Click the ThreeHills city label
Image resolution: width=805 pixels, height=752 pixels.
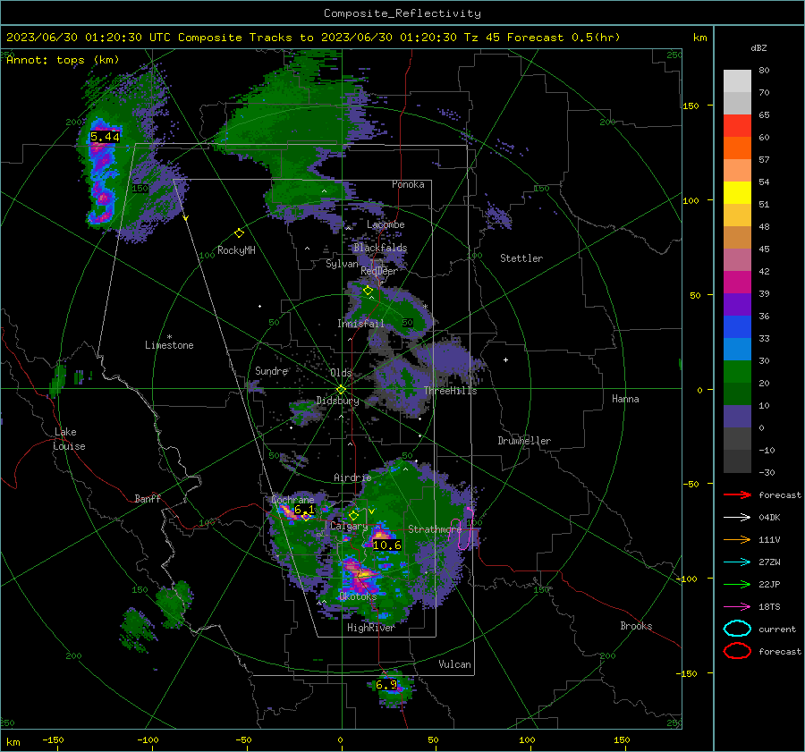(450, 391)
